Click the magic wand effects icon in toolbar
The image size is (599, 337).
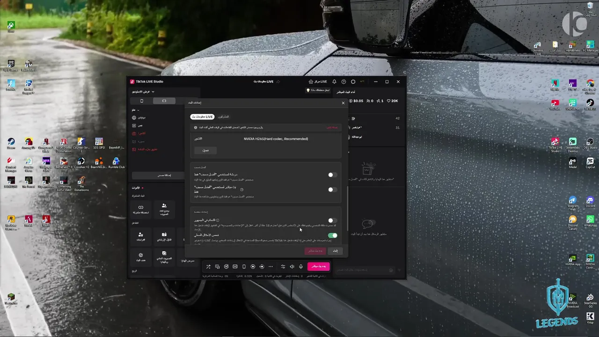pos(208,266)
